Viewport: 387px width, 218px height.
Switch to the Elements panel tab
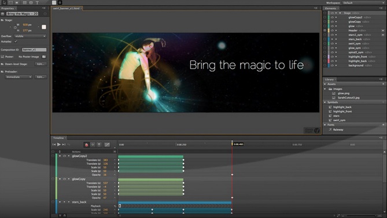pos(330,9)
